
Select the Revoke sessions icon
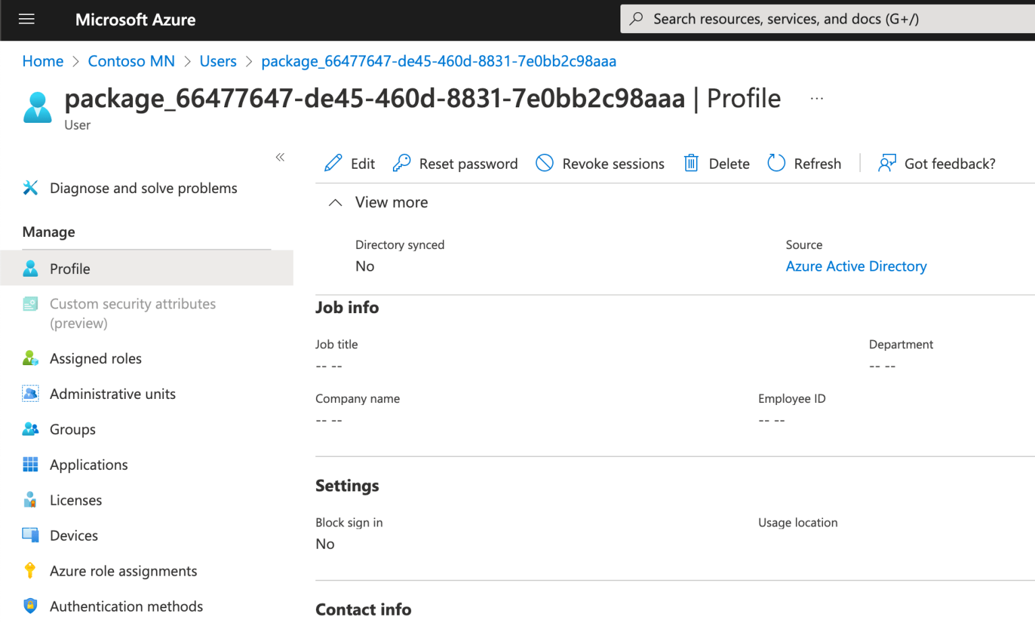pyautogui.click(x=545, y=163)
